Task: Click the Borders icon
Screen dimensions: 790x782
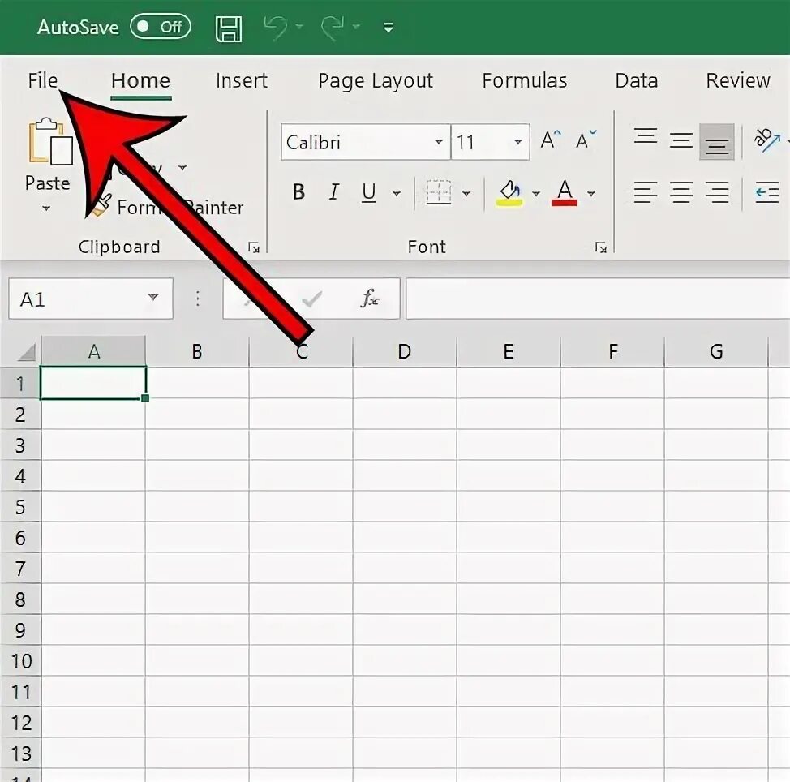Action: click(438, 192)
